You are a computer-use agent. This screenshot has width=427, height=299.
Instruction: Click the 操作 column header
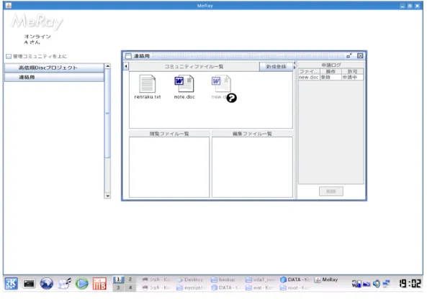click(x=331, y=71)
